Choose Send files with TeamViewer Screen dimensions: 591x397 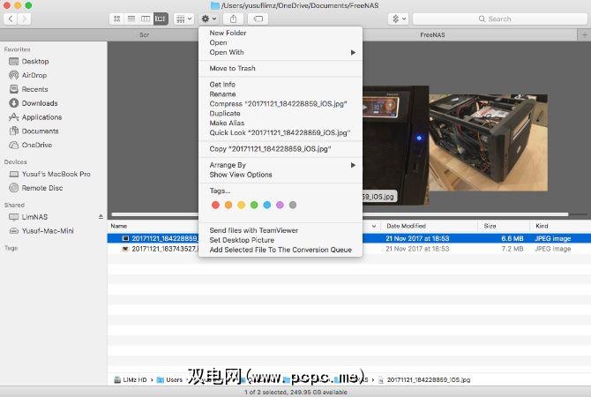281,230
